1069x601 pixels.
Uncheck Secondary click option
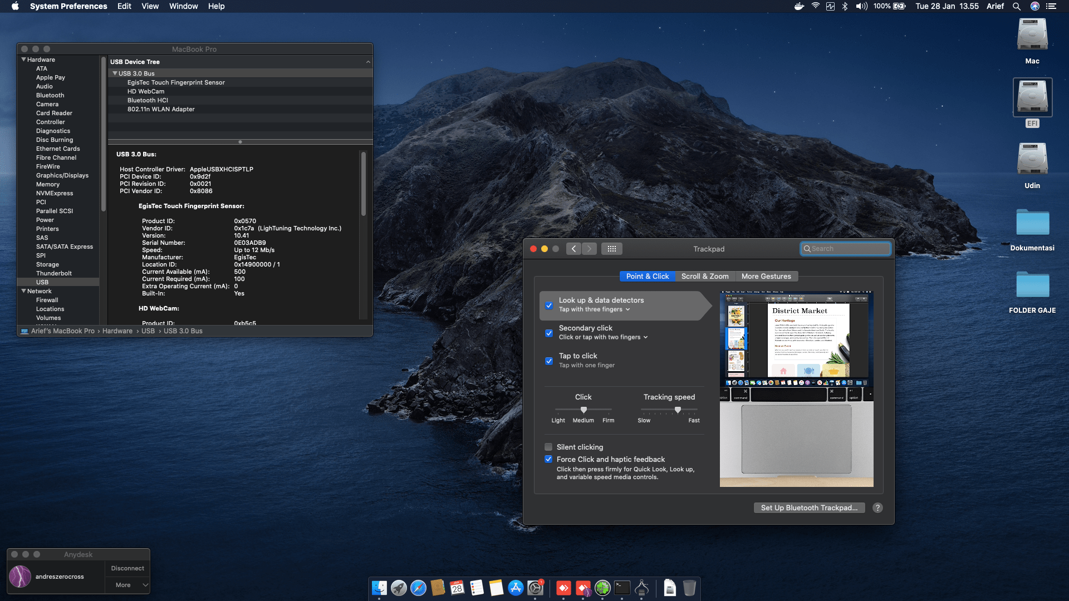(x=549, y=333)
